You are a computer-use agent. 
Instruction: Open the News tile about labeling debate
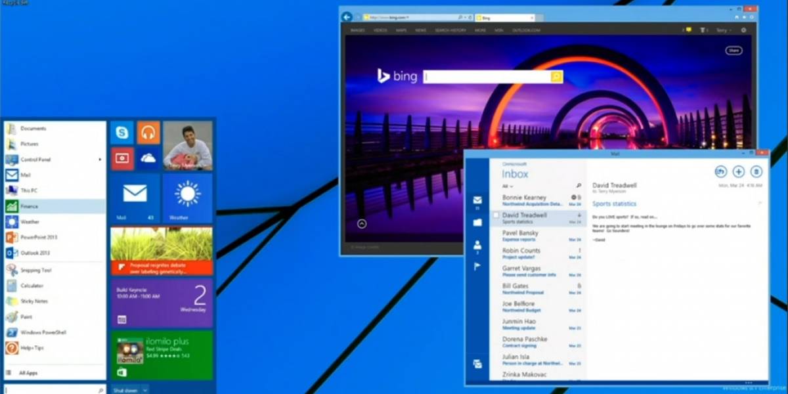click(162, 251)
